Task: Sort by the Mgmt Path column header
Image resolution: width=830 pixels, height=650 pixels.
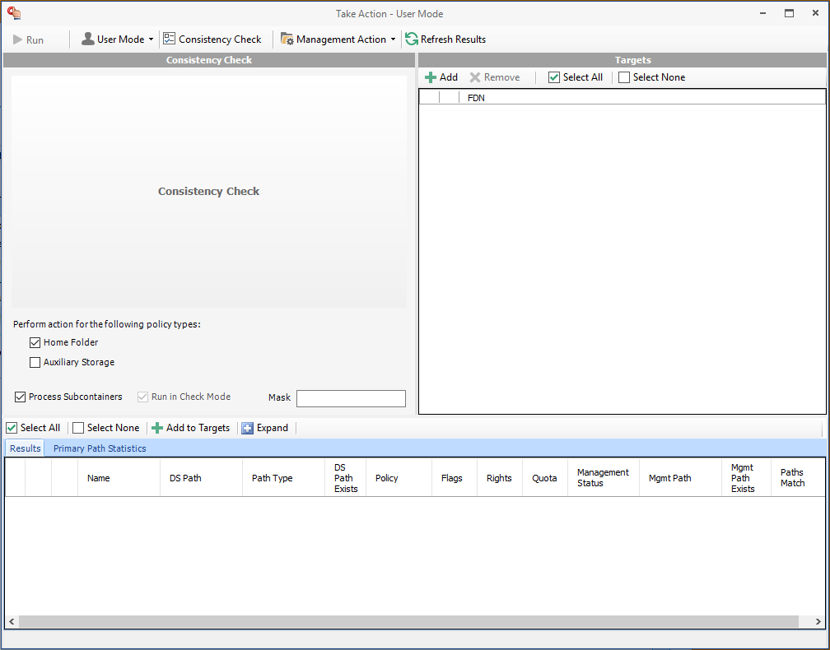Action: (x=681, y=478)
